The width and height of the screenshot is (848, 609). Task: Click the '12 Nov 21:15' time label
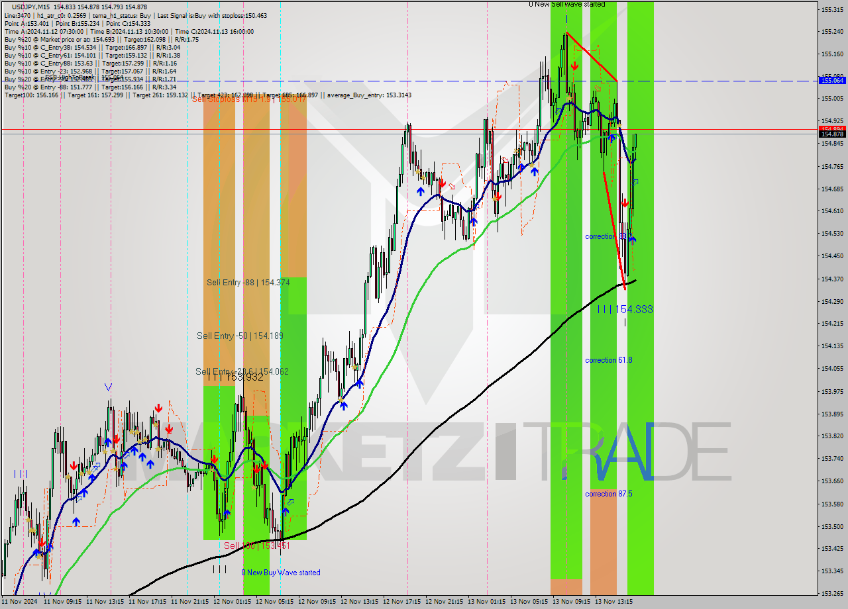[x=444, y=602]
